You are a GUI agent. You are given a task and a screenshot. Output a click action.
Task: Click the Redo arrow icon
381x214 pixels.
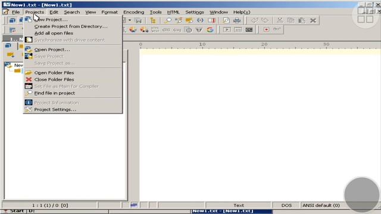coord(265,20)
